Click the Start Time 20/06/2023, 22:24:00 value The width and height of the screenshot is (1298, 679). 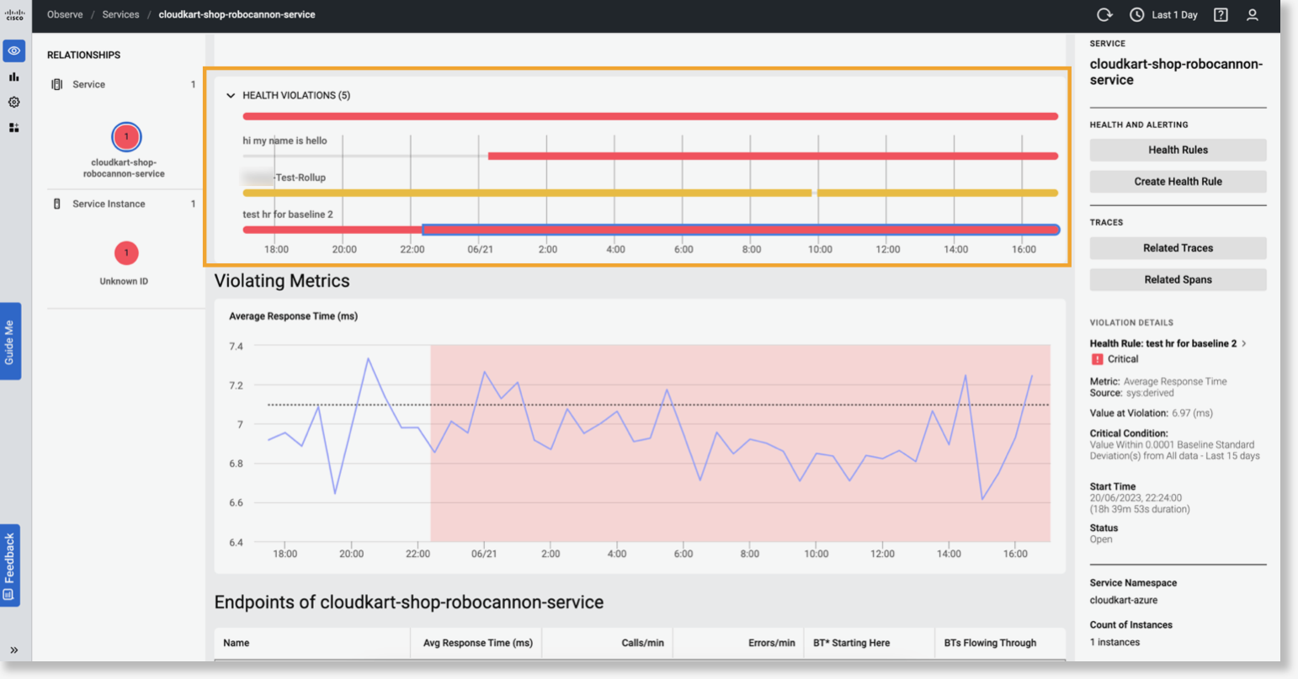pyautogui.click(x=1136, y=497)
